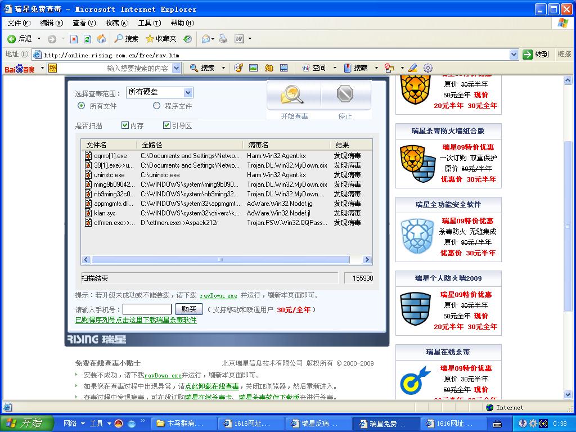This screenshot has height=432, width=576.
Task: Open the 收藏(A) menu
Action: [x=117, y=22]
